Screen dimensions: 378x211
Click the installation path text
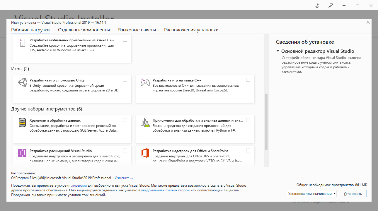coord(61,178)
